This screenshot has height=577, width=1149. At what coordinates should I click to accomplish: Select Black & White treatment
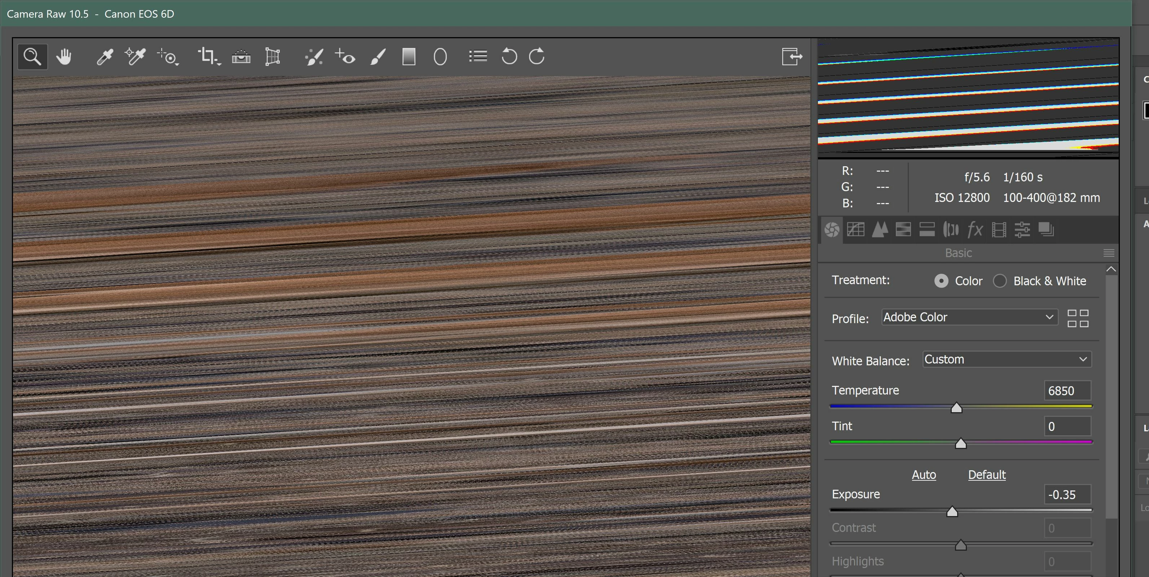coord(1000,281)
